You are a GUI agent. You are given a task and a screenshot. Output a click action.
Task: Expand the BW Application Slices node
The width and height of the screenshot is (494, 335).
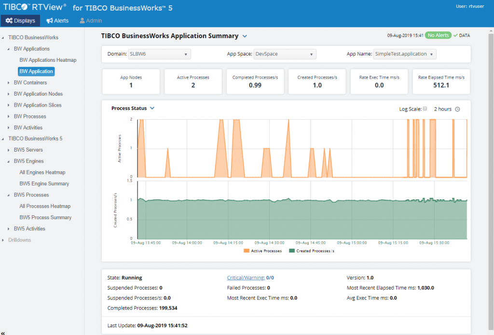pos(9,105)
